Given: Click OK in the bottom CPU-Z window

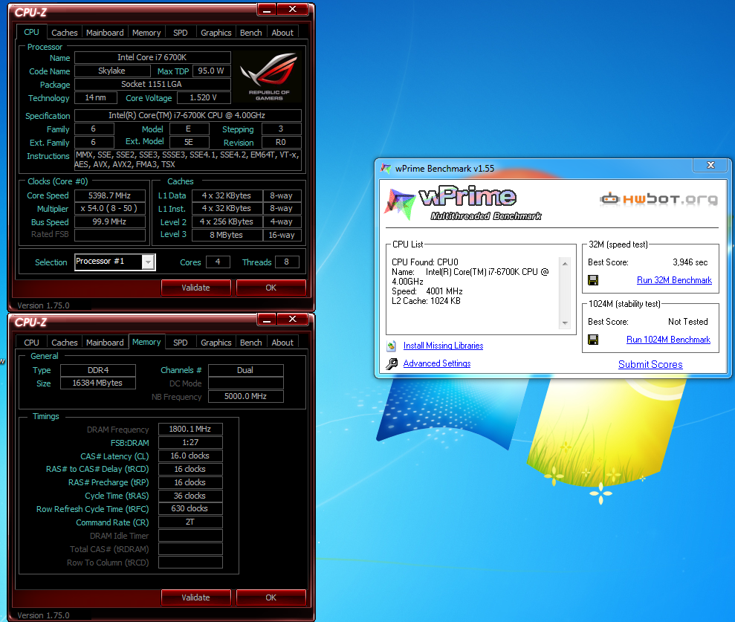Looking at the screenshot, I should [x=271, y=597].
